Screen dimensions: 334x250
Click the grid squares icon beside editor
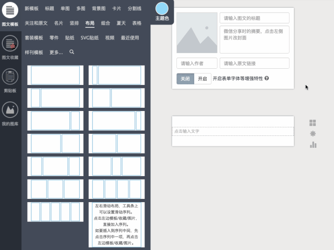313,123
